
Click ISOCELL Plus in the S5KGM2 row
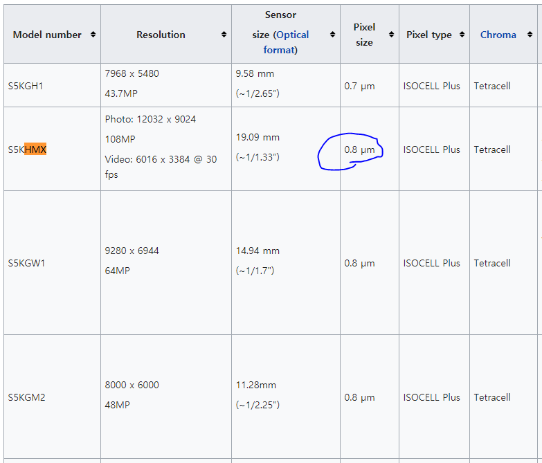pos(431,397)
